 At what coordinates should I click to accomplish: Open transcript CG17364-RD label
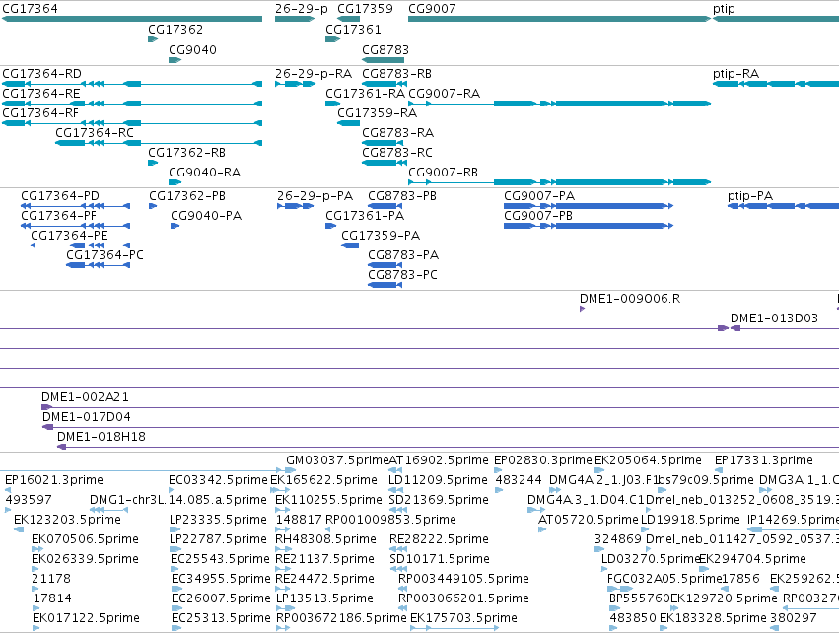[41, 73]
